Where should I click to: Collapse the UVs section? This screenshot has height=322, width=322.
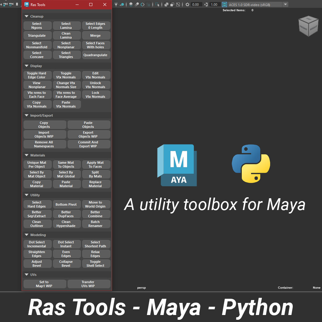point(26,274)
